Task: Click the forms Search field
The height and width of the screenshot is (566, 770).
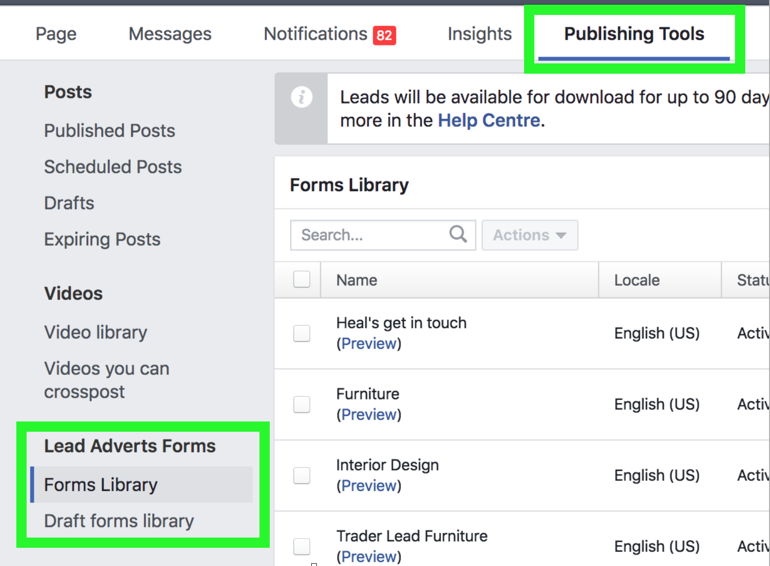Action: pyautogui.click(x=383, y=235)
